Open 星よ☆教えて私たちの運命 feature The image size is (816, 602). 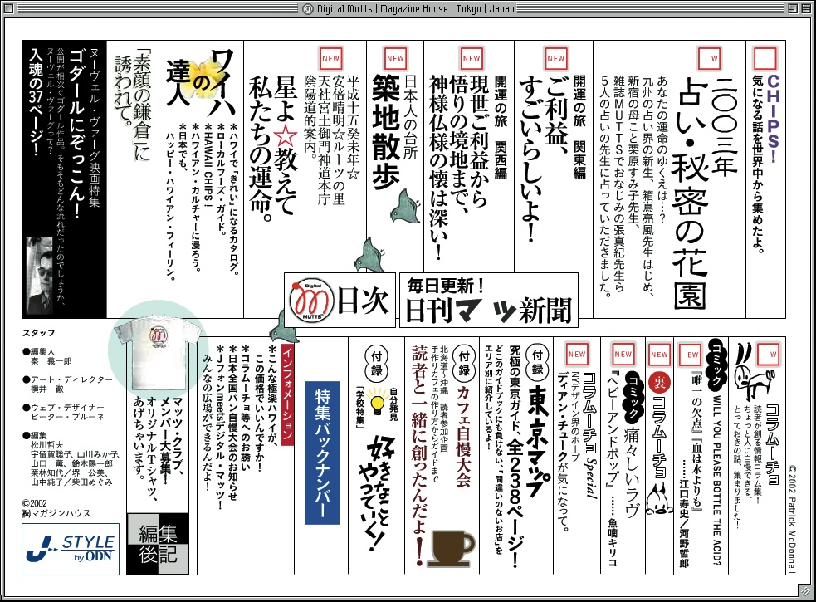tap(273, 148)
